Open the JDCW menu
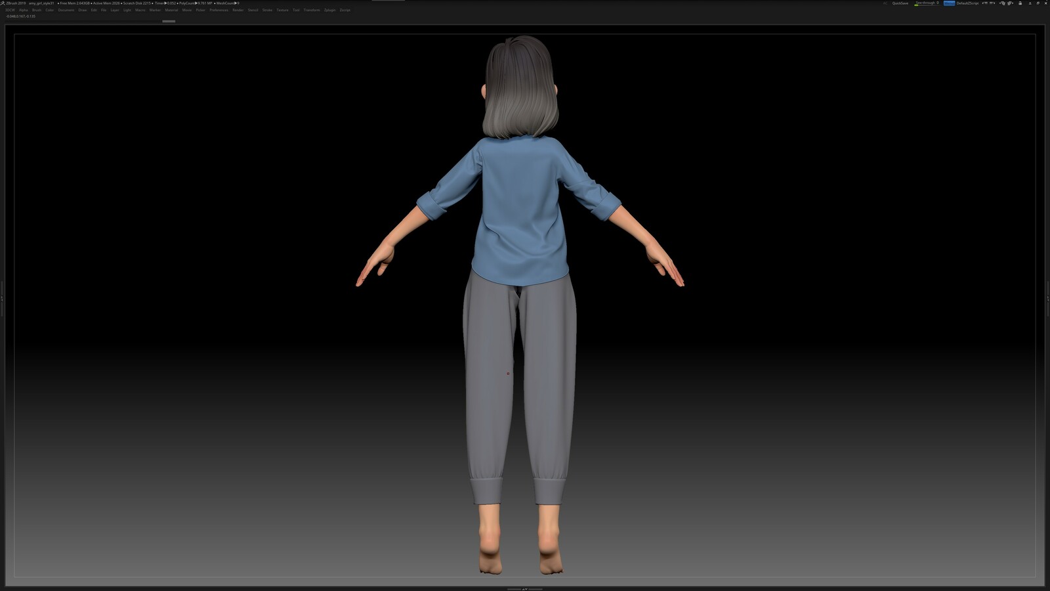 click(10, 10)
